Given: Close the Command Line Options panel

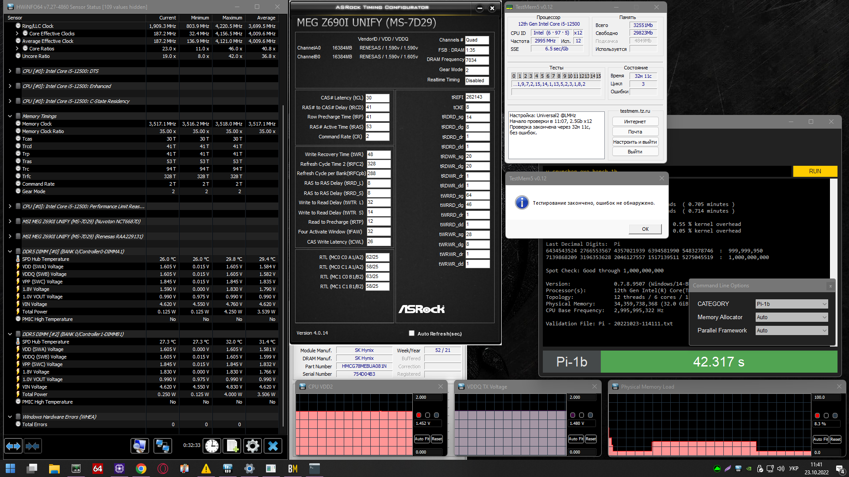Looking at the screenshot, I should 830,286.
